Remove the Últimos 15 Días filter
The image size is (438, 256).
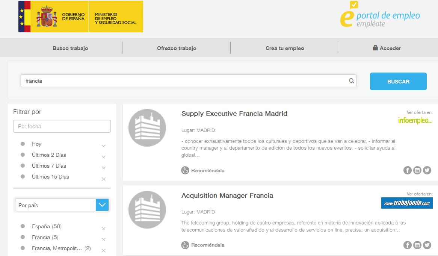[104, 179]
